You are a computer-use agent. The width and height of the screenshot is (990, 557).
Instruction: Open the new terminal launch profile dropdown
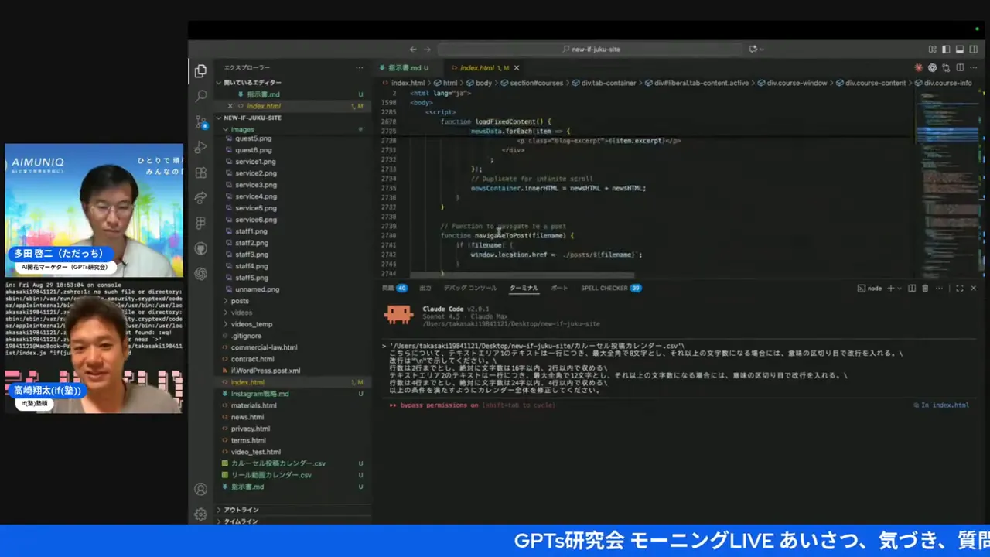pyautogui.click(x=900, y=289)
